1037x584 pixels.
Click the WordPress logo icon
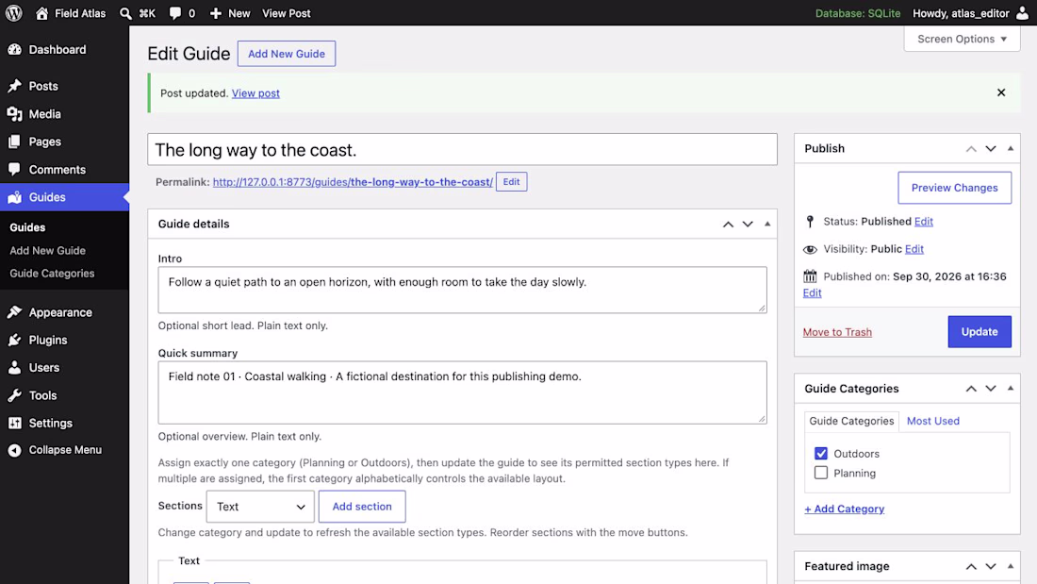coord(14,13)
